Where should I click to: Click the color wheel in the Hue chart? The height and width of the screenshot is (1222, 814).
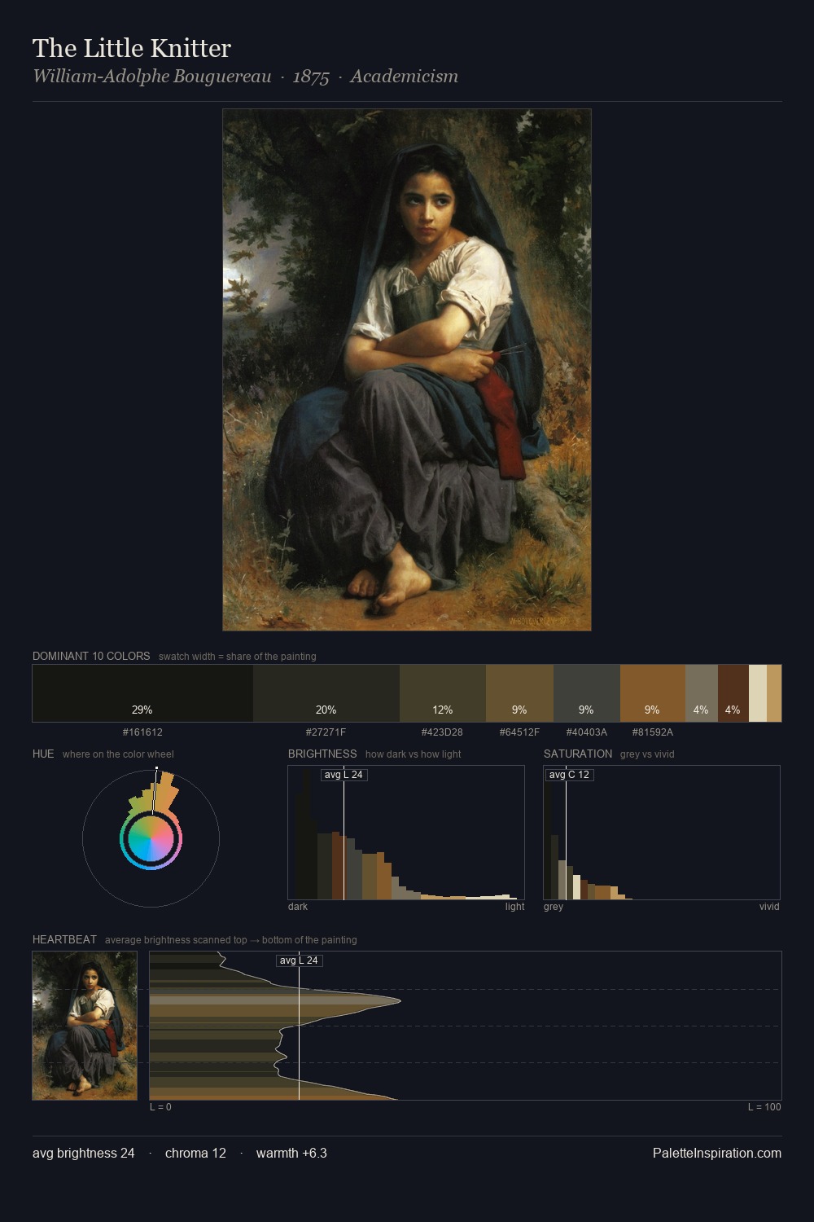(151, 838)
